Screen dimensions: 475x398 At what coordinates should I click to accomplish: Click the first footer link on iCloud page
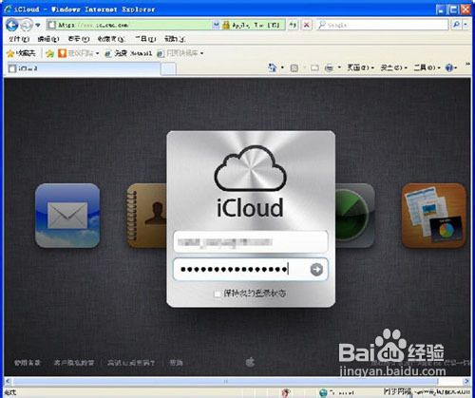28,363
